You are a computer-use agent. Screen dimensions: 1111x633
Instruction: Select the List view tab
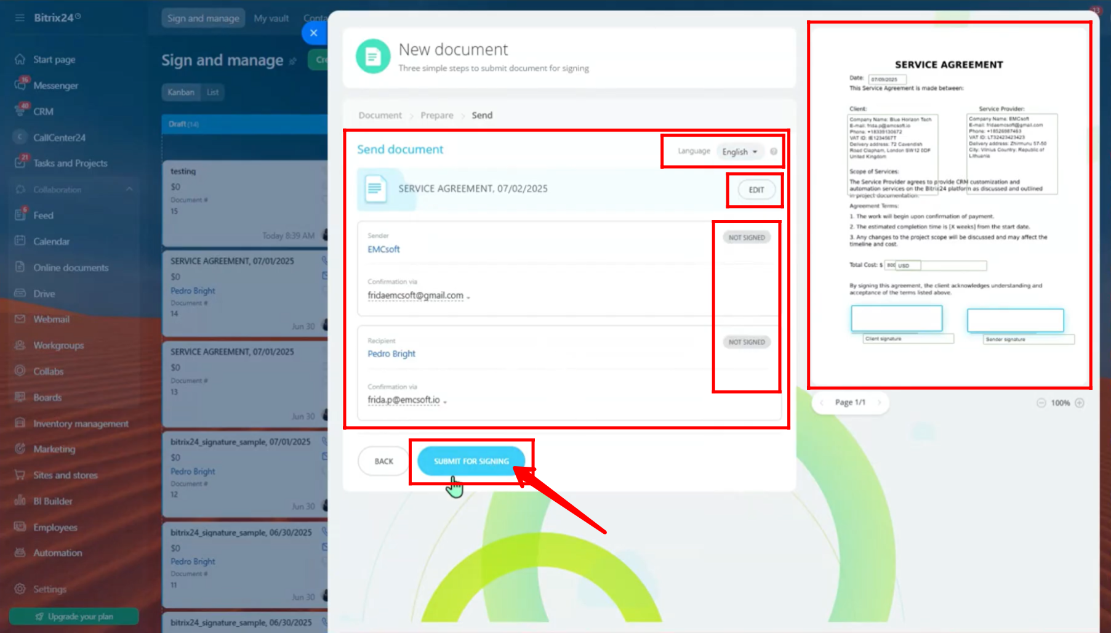[x=212, y=92]
